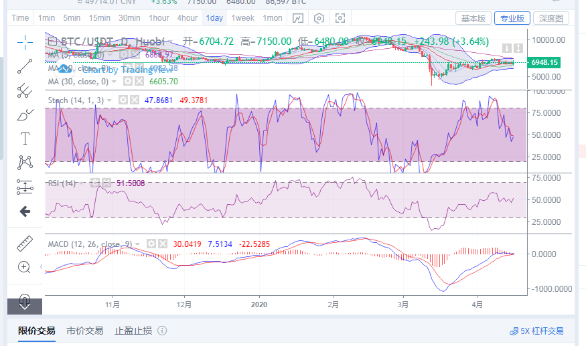Open dropdown arrow of MA (30, close, 0)
The height and width of the screenshot is (346, 586).
pyautogui.click(x=114, y=82)
